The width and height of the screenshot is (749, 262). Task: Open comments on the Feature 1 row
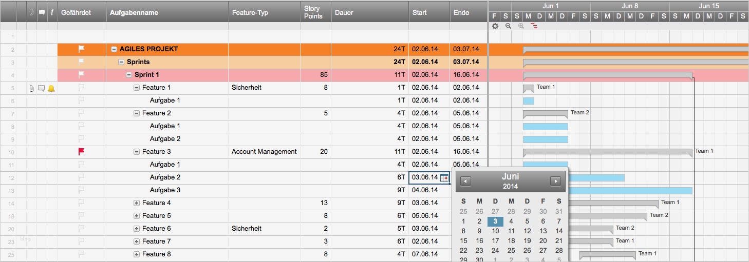(x=42, y=88)
